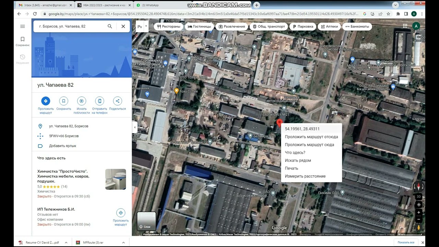
Task: Click the blue Проложить маршрут directions icon
Action: pyautogui.click(x=46, y=101)
